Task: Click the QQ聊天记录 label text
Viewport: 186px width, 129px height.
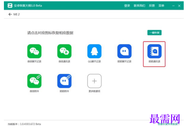Action: pos(94,62)
